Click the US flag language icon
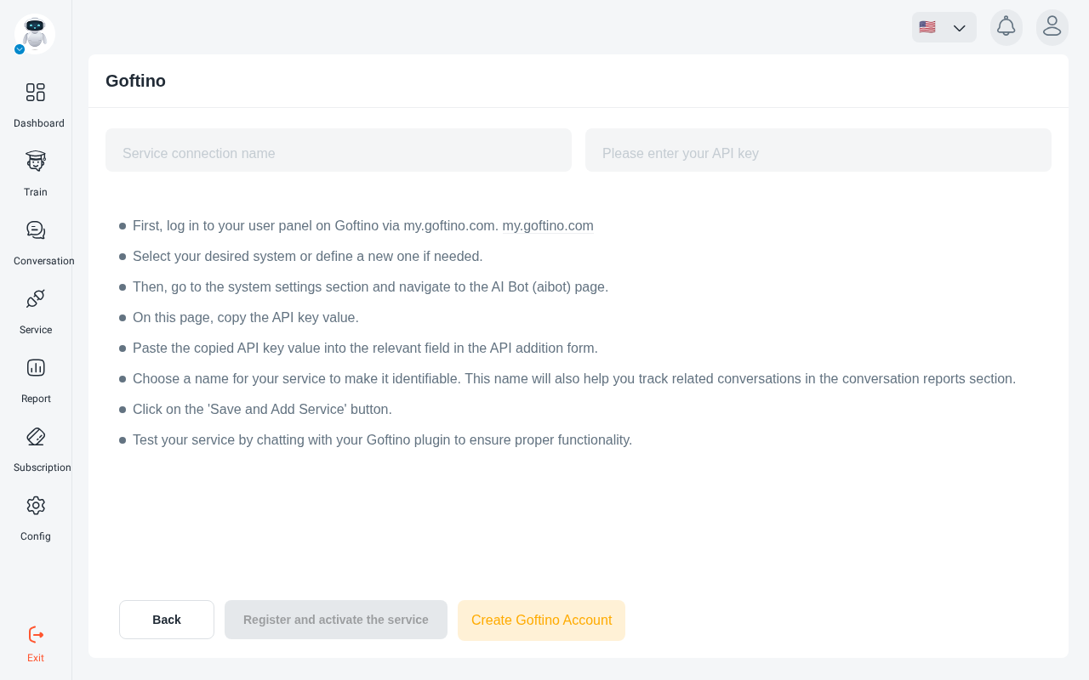 click(x=927, y=27)
